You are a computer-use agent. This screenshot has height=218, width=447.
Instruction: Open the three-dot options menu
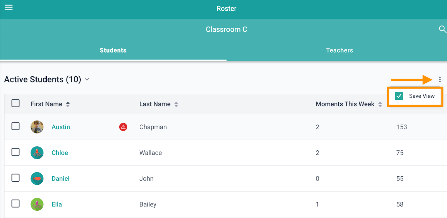(440, 79)
